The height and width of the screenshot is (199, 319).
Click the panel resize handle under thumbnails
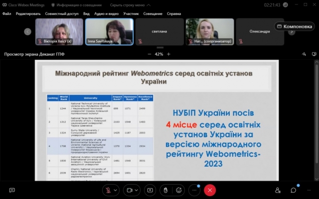(160, 48)
